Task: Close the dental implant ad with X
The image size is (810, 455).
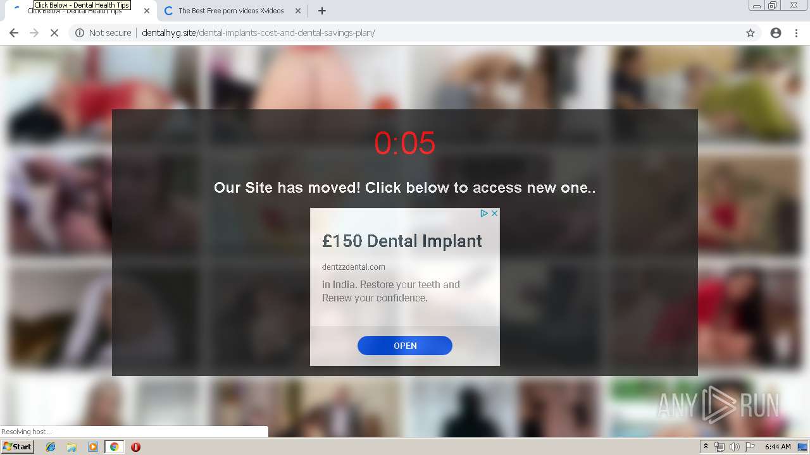Action: tap(495, 214)
